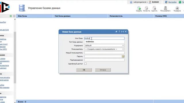Click the Отмена button in the dialog
Viewport: 184px width, 103px height.
(x=103, y=70)
